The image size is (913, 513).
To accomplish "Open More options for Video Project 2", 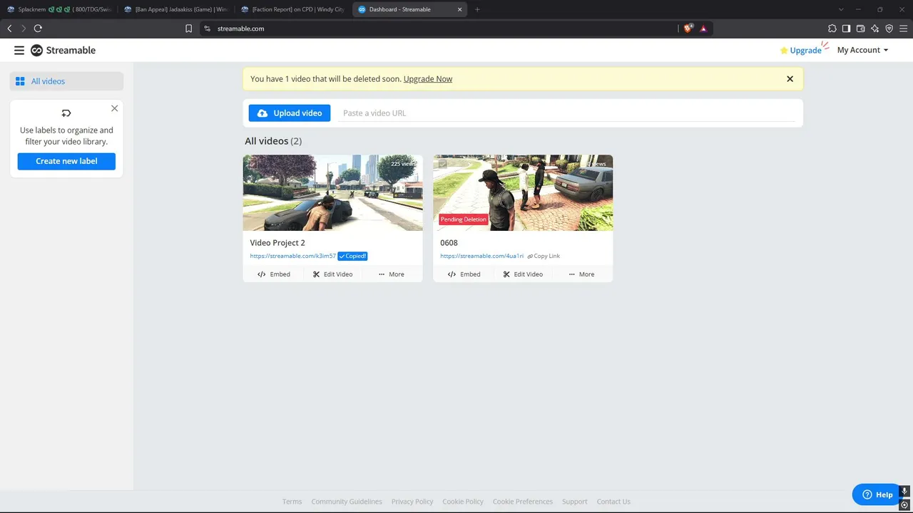I will pos(392,274).
